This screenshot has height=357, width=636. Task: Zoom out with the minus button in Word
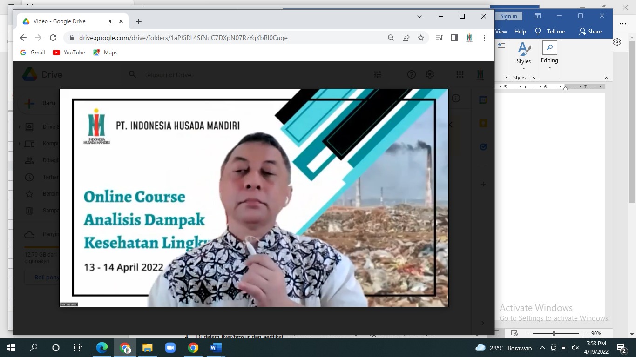528,333
